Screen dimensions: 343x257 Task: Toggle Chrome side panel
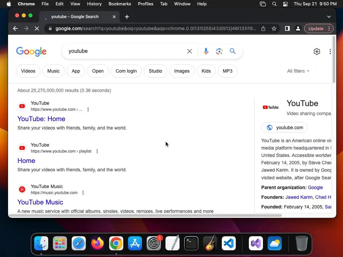tap(287, 28)
